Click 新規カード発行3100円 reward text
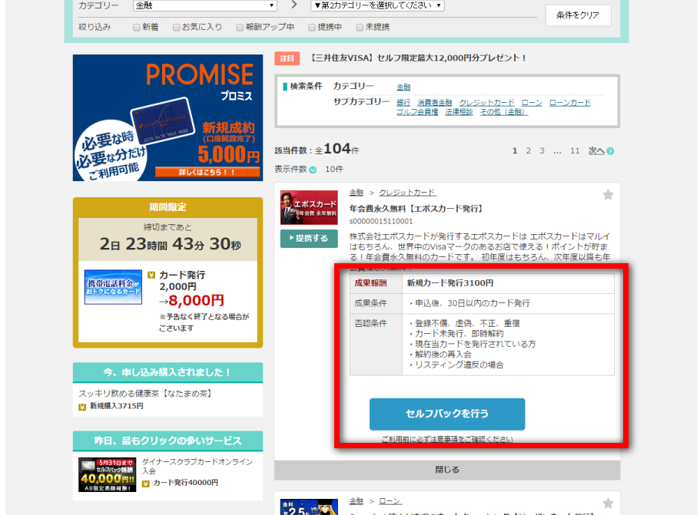700x515 pixels. 450,283
